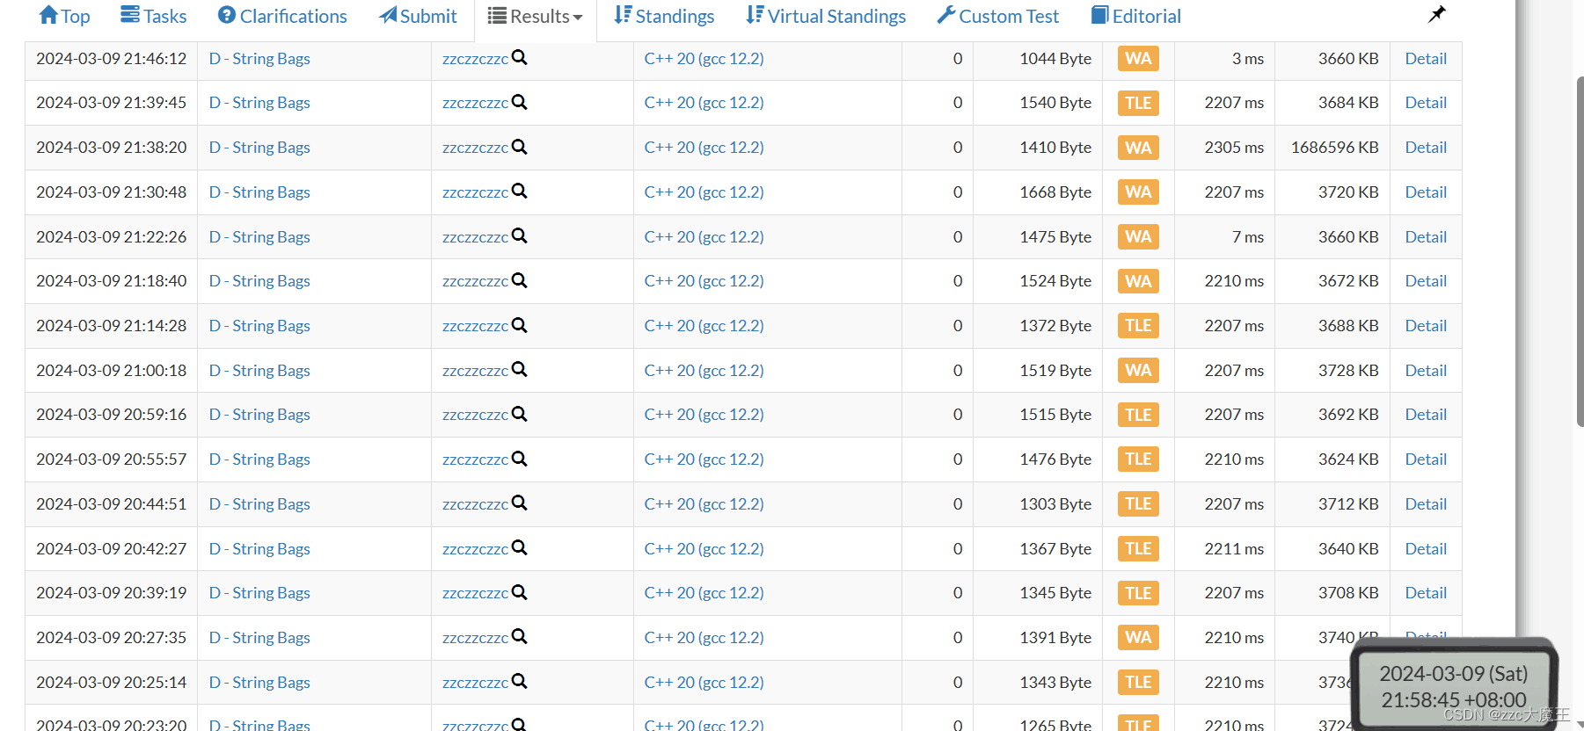Click the date-time clock overlay 21:58:45
The image size is (1584, 731).
click(x=1453, y=686)
